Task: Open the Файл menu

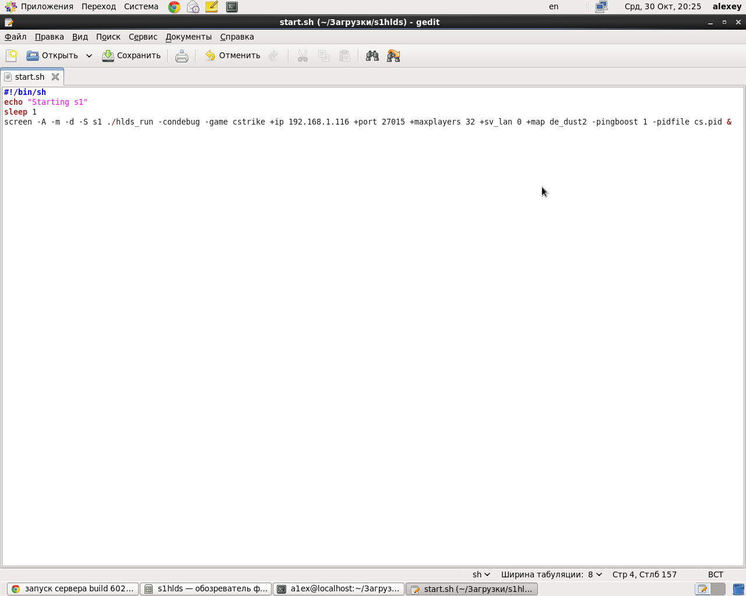Action: tap(16, 37)
